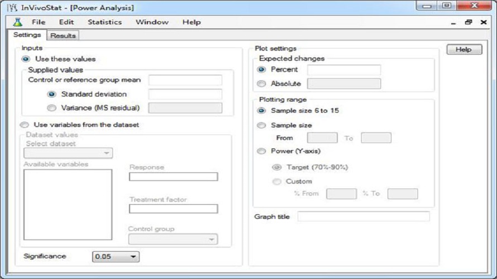The image size is (497, 279).
Task: Open the Edit menu
Action: (66, 22)
